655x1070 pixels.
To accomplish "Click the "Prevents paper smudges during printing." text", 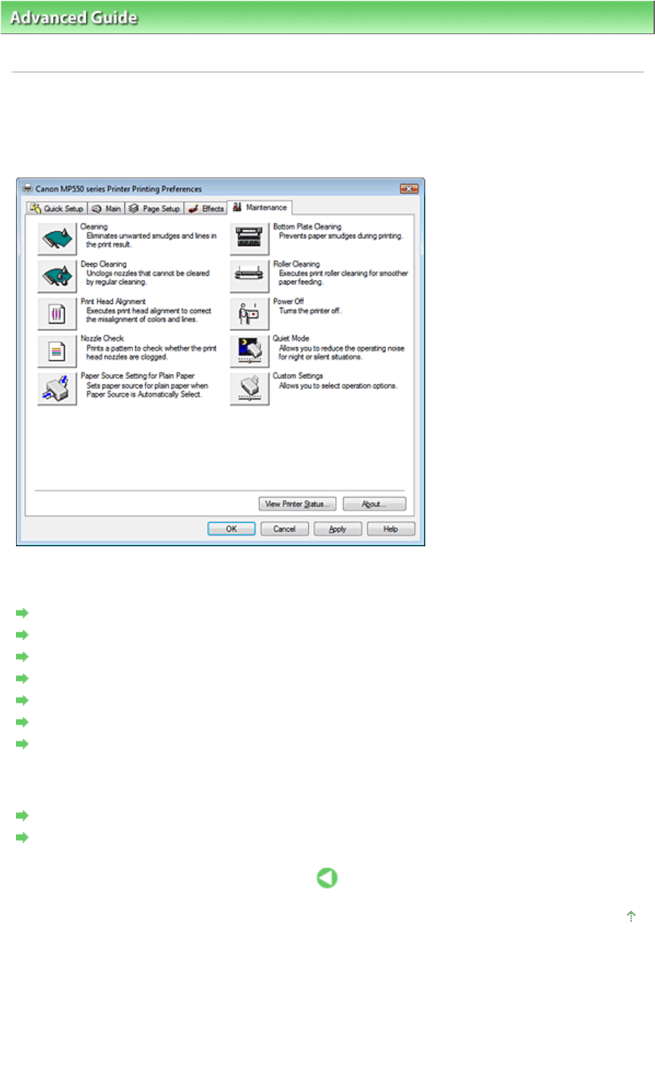I will (341, 236).
